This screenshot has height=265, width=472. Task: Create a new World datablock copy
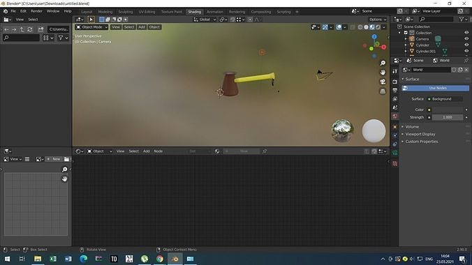pos(460,70)
